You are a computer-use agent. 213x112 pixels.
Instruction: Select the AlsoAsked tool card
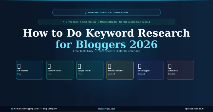click(180, 70)
